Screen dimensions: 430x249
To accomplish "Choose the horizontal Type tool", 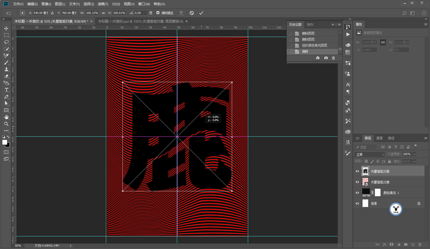I will (6, 90).
